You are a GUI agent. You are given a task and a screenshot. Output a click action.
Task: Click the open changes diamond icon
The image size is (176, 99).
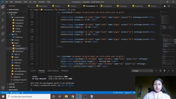165,6
